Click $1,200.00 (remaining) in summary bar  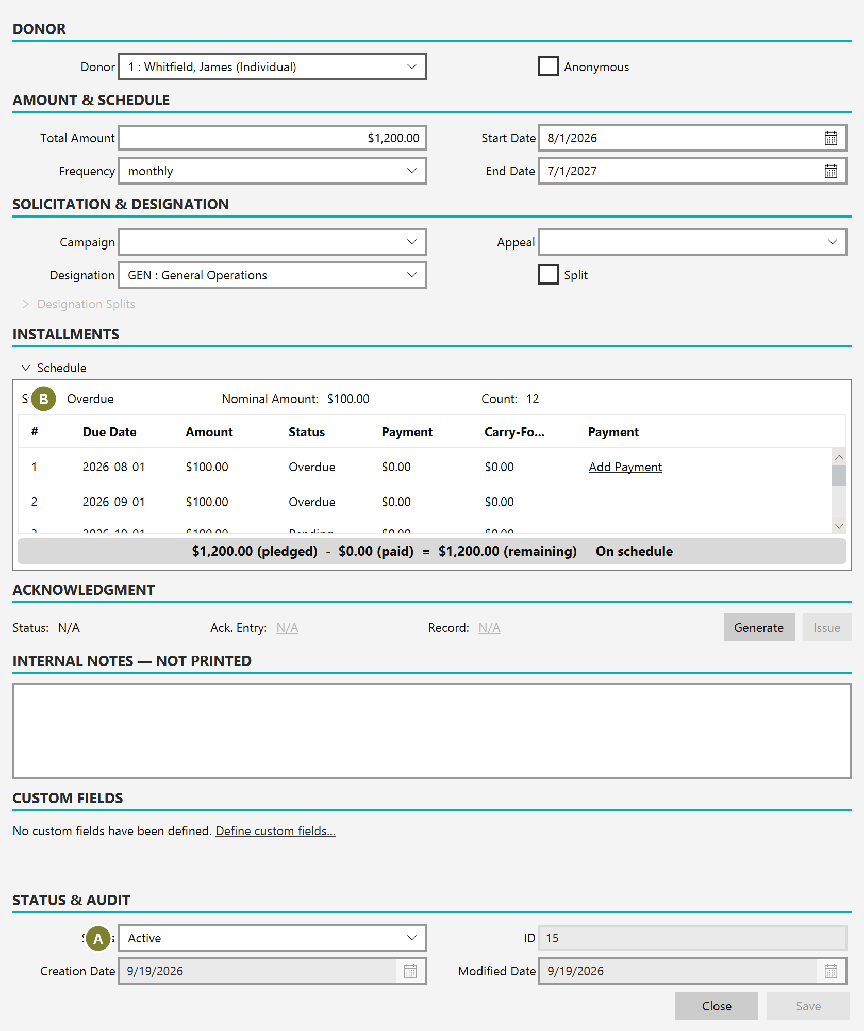point(508,551)
